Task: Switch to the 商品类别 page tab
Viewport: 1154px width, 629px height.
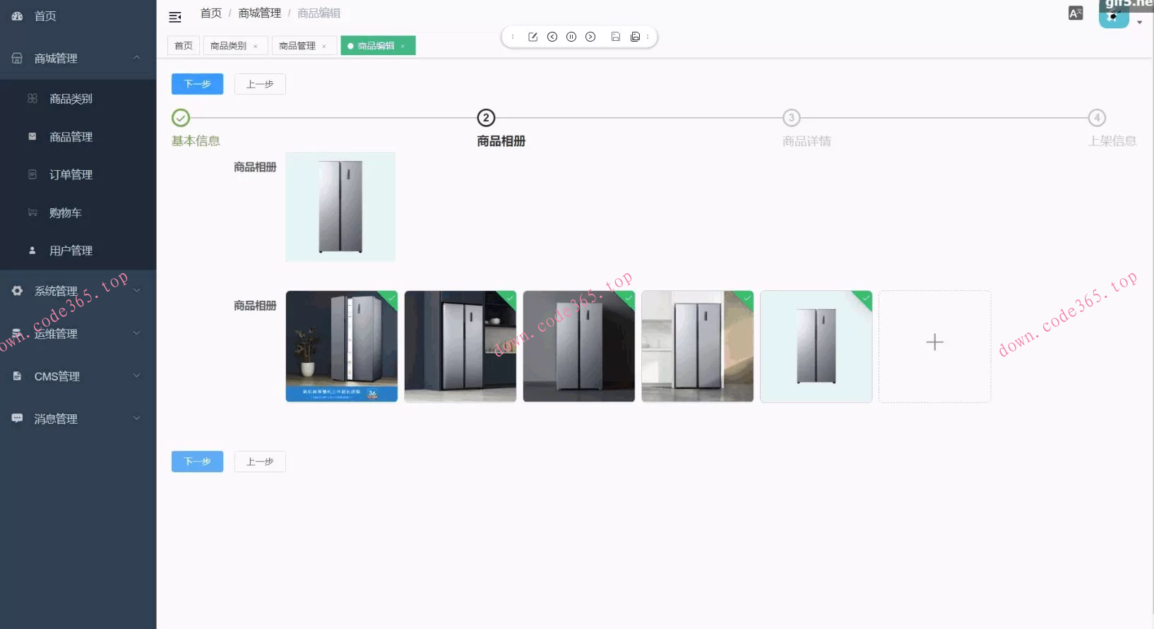Action: pos(235,46)
